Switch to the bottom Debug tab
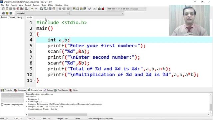The image size is (213, 120). (x=48, y=90)
